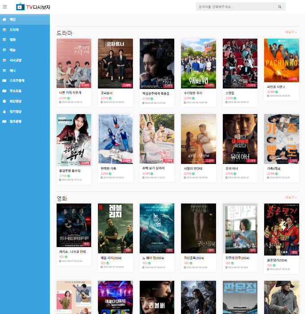
Task: Click calendar icon under 진주의 진주 date
Action: 226,267
